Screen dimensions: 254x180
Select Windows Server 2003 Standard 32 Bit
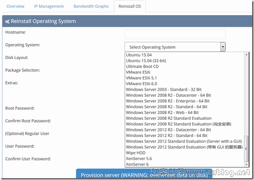[x=184, y=89]
